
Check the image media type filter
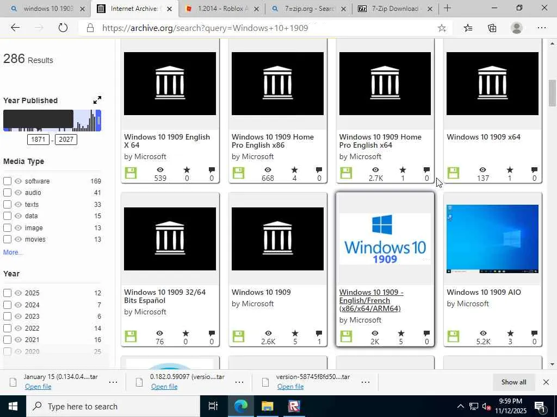tap(8, 228)
